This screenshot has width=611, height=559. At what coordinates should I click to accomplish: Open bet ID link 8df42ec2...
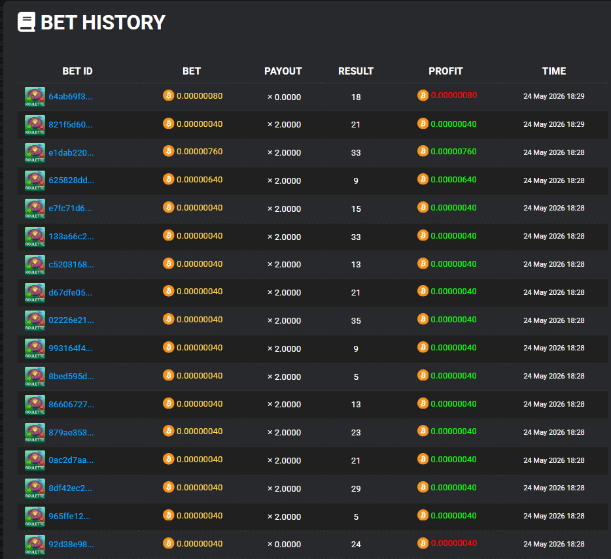coord(71,488)
